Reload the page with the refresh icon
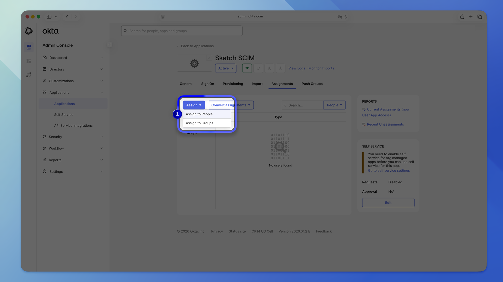This screenshot has height=282, width=503. (345, 17)
